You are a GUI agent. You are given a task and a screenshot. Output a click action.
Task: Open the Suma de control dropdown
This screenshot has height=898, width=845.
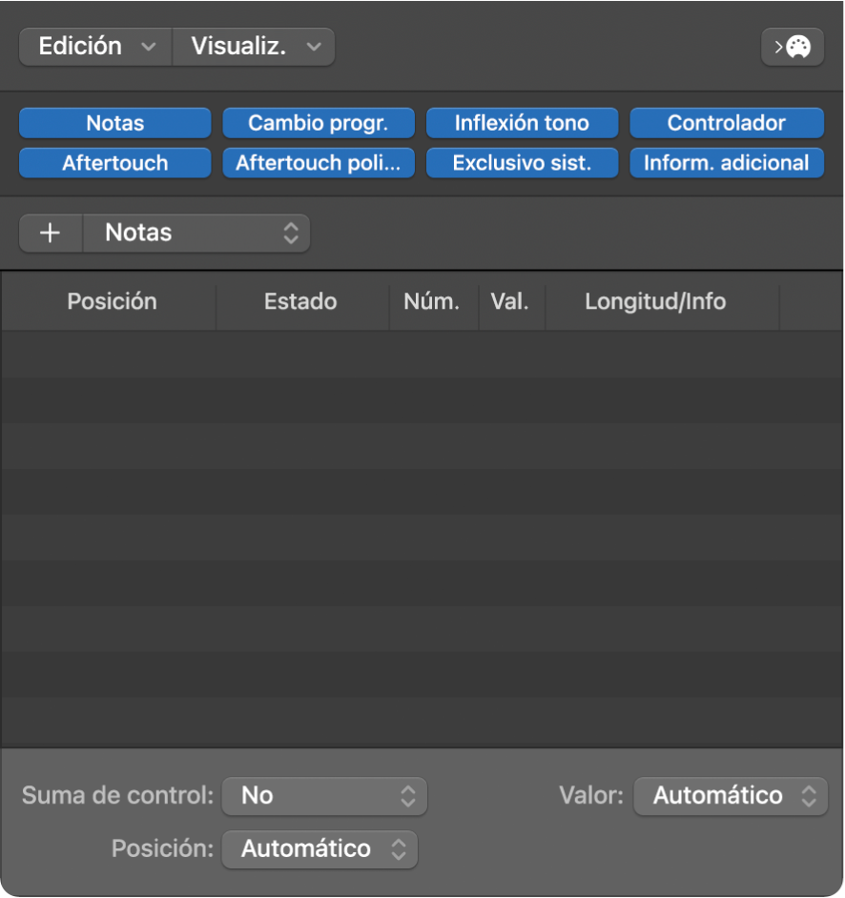coord(324,795)
